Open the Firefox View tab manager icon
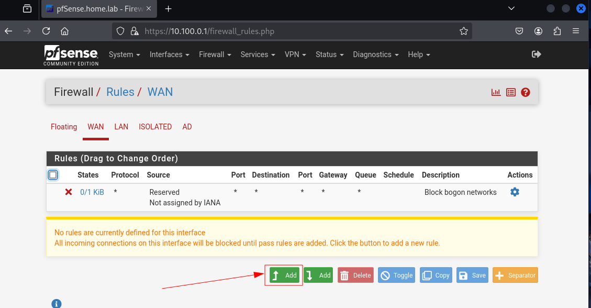The image size is (591, 308). point(27,8)
